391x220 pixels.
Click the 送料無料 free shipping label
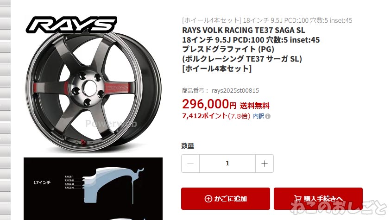tap(255, 106)
